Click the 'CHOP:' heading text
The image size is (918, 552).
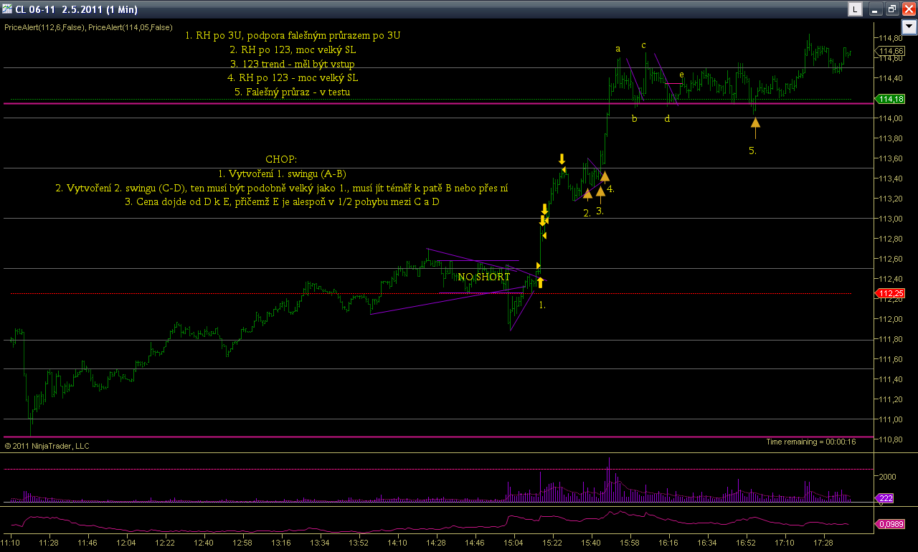tap(280, 159)
